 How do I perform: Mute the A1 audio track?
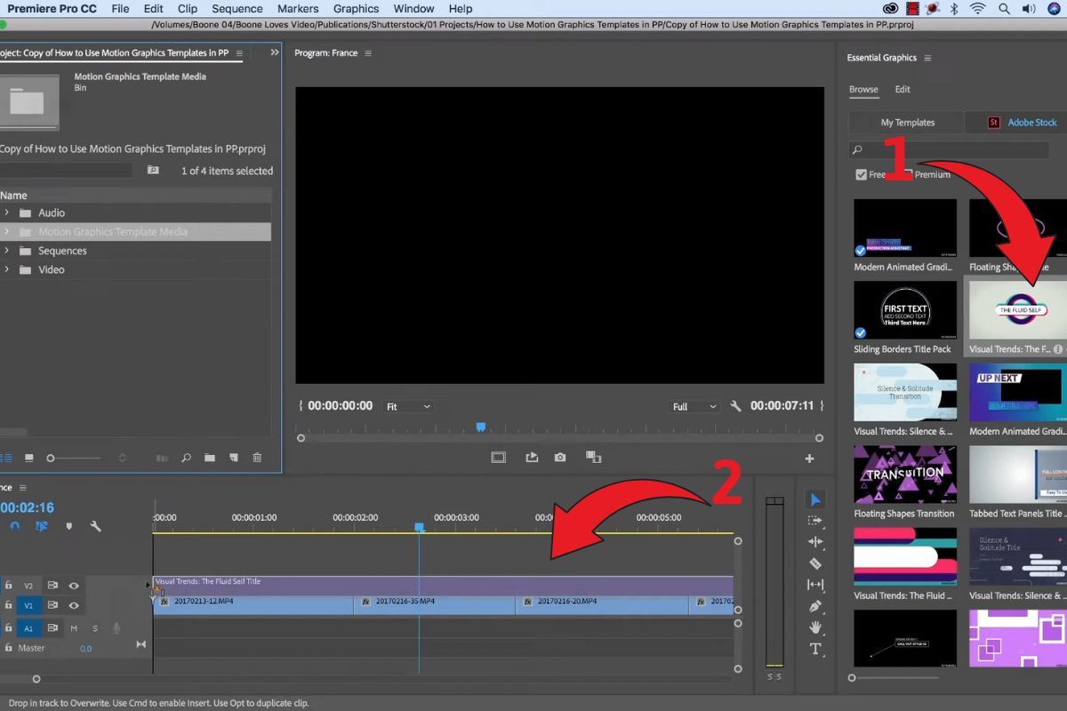tap(74, 628)
